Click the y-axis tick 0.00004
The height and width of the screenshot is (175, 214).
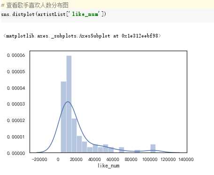click(16, 88)
